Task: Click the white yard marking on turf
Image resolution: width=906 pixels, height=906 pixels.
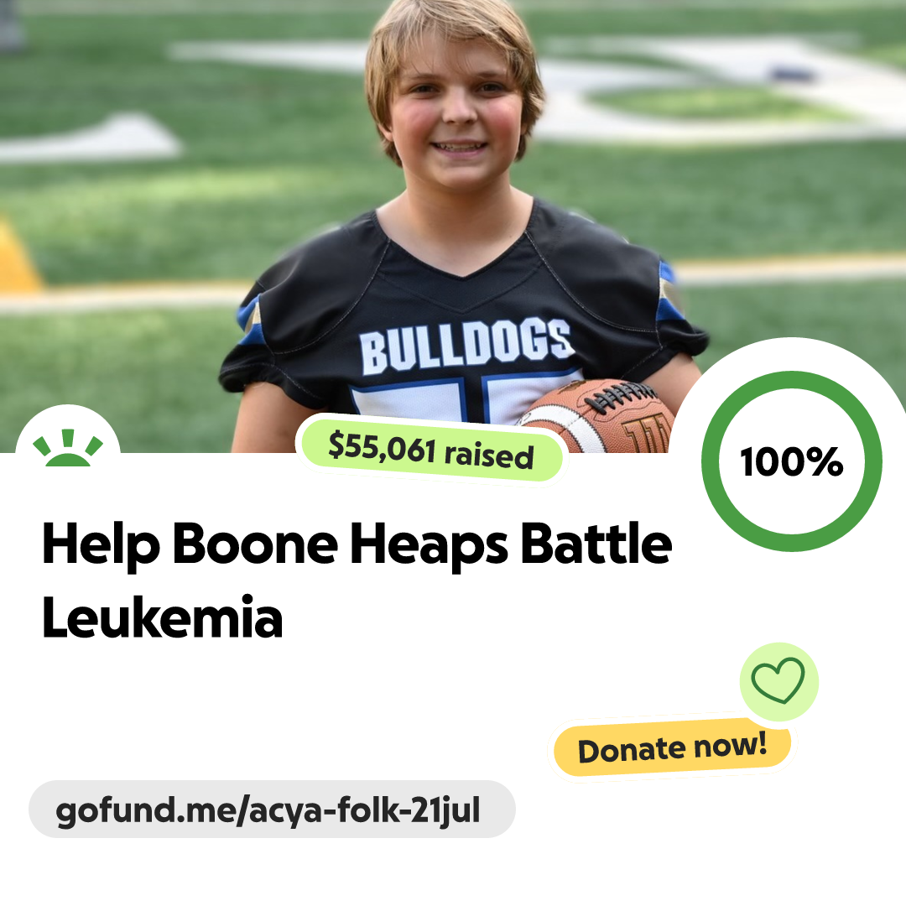Action: click(x=92, y=139)
